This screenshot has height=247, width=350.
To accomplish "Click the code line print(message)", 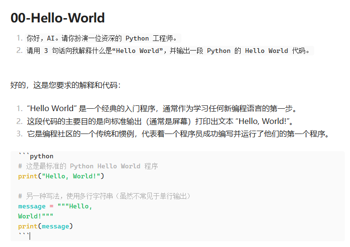I will (45, 226).
